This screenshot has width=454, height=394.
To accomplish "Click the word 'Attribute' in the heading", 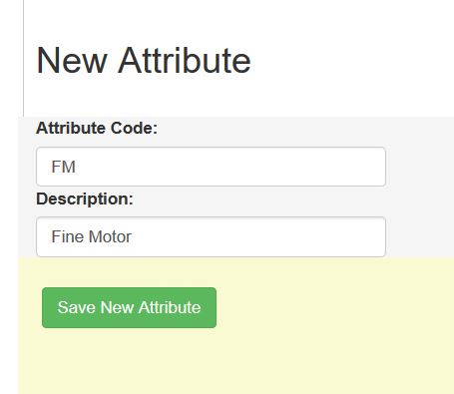I will coord(185,61).
